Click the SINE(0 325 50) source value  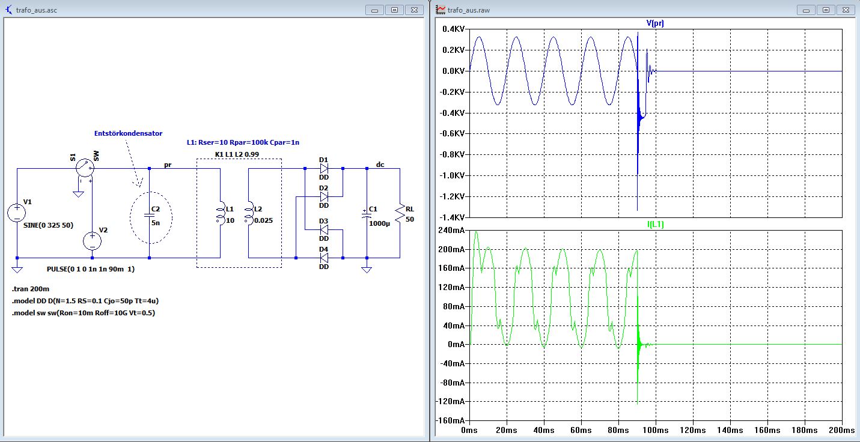[48, 225]
